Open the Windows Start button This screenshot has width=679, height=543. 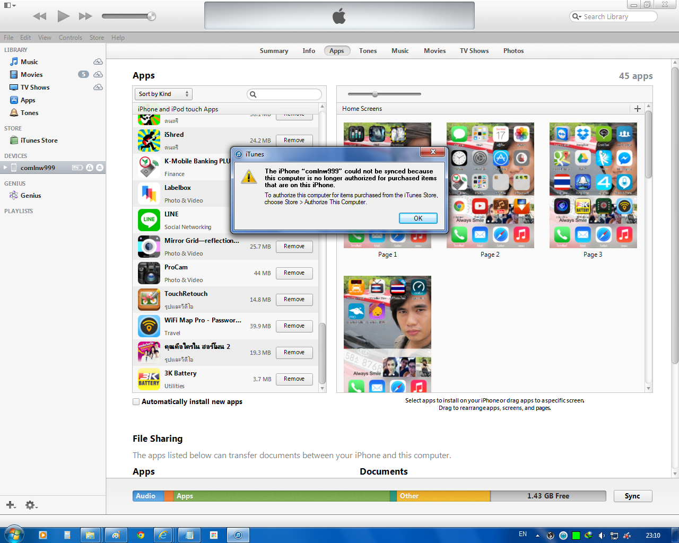13,535
